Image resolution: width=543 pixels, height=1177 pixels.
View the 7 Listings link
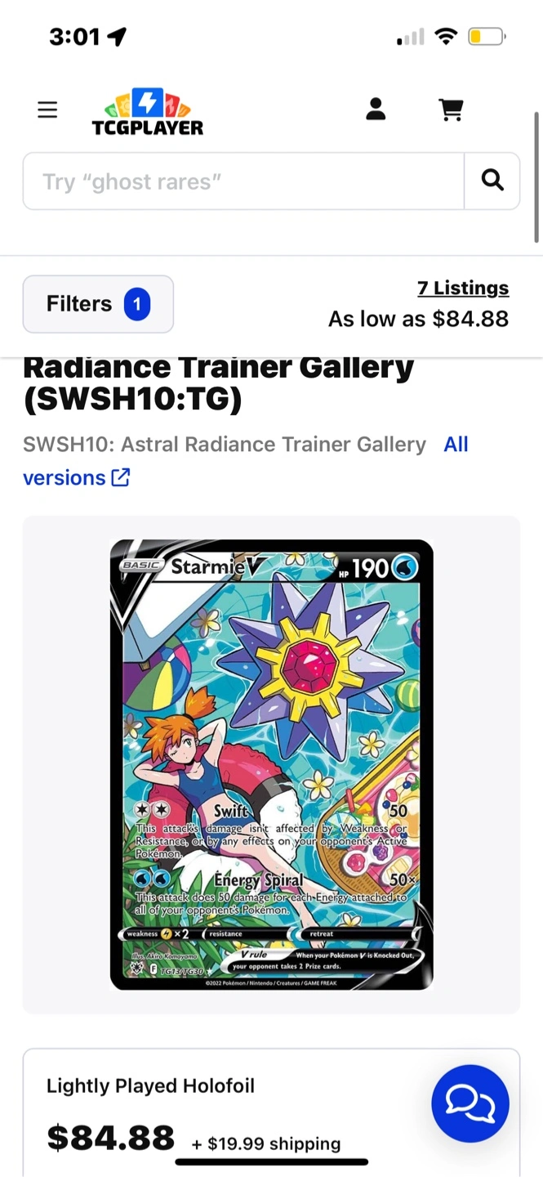pyautogui.click(x=463, y=288)
